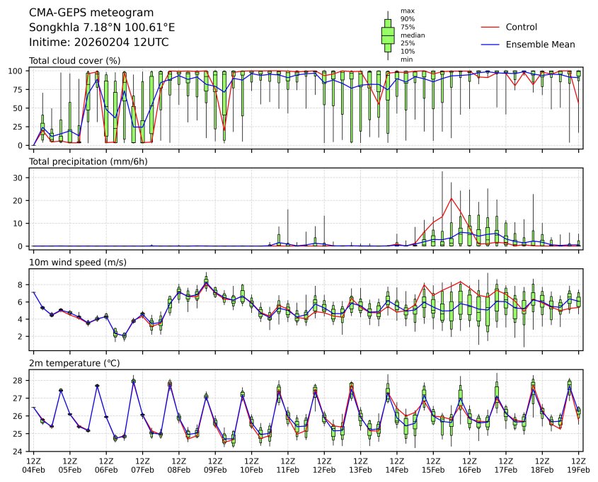Click the '12Z 13Feb' x-axis label
598x482 pixels.
pyautogui.click(x=360, y=465)
